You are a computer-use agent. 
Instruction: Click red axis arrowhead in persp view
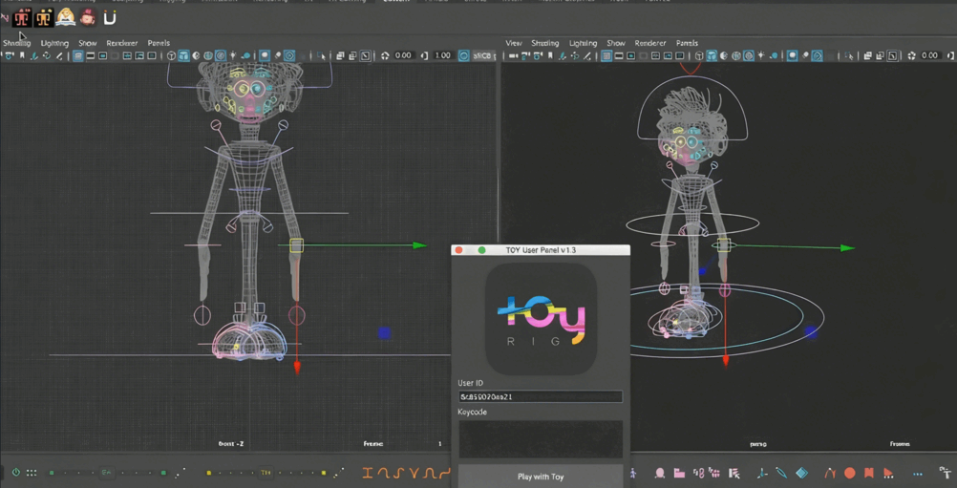[726, 361]
